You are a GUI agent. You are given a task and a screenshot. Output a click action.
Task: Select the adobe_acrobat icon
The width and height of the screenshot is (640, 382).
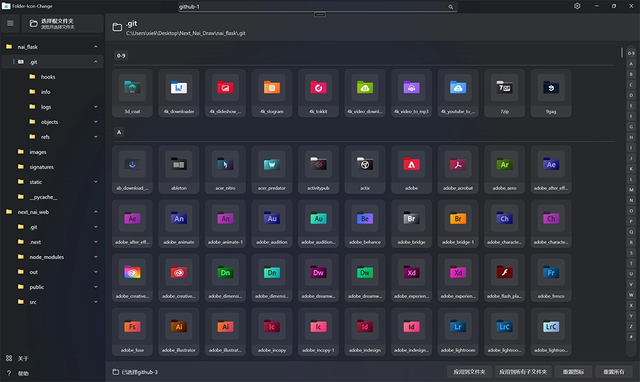click(458, 170)
